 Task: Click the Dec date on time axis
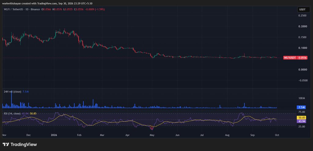coord(28,135)
